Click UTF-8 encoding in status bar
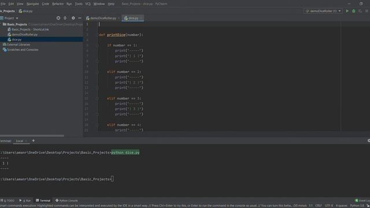The height and width of the screenshot is (208, 370). point(329,206)
